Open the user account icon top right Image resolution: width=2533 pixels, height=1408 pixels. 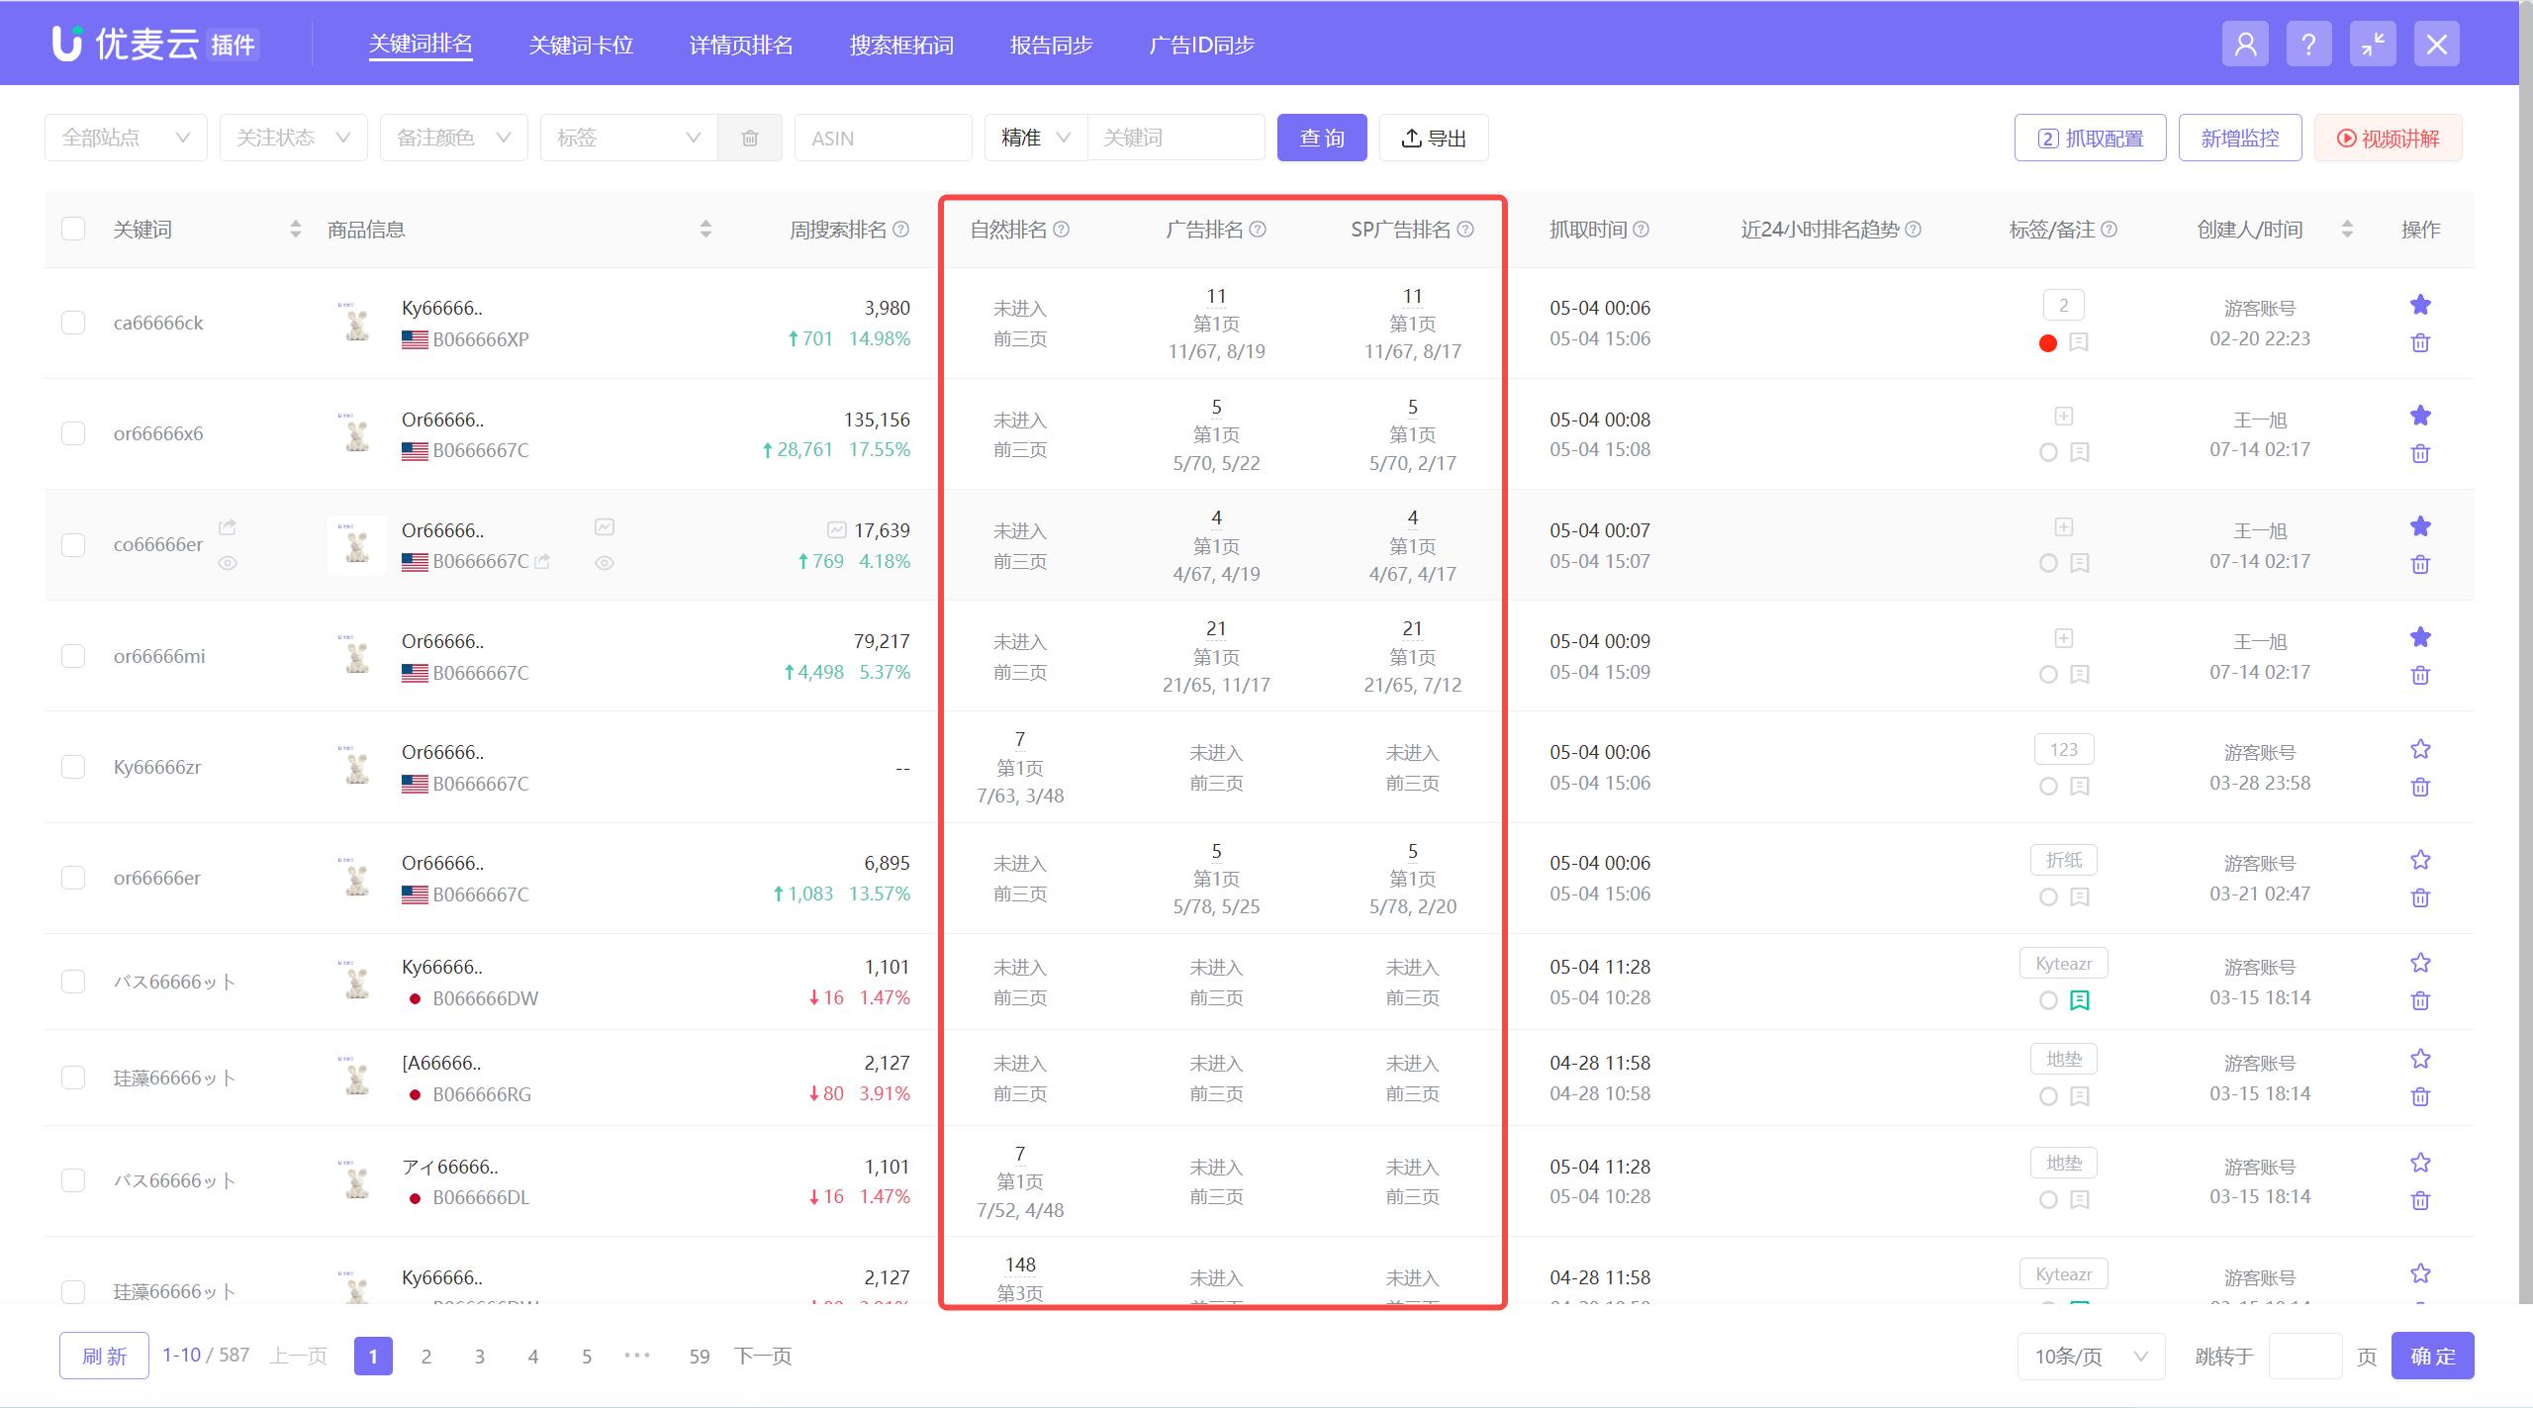click(x=2245, y=43)
